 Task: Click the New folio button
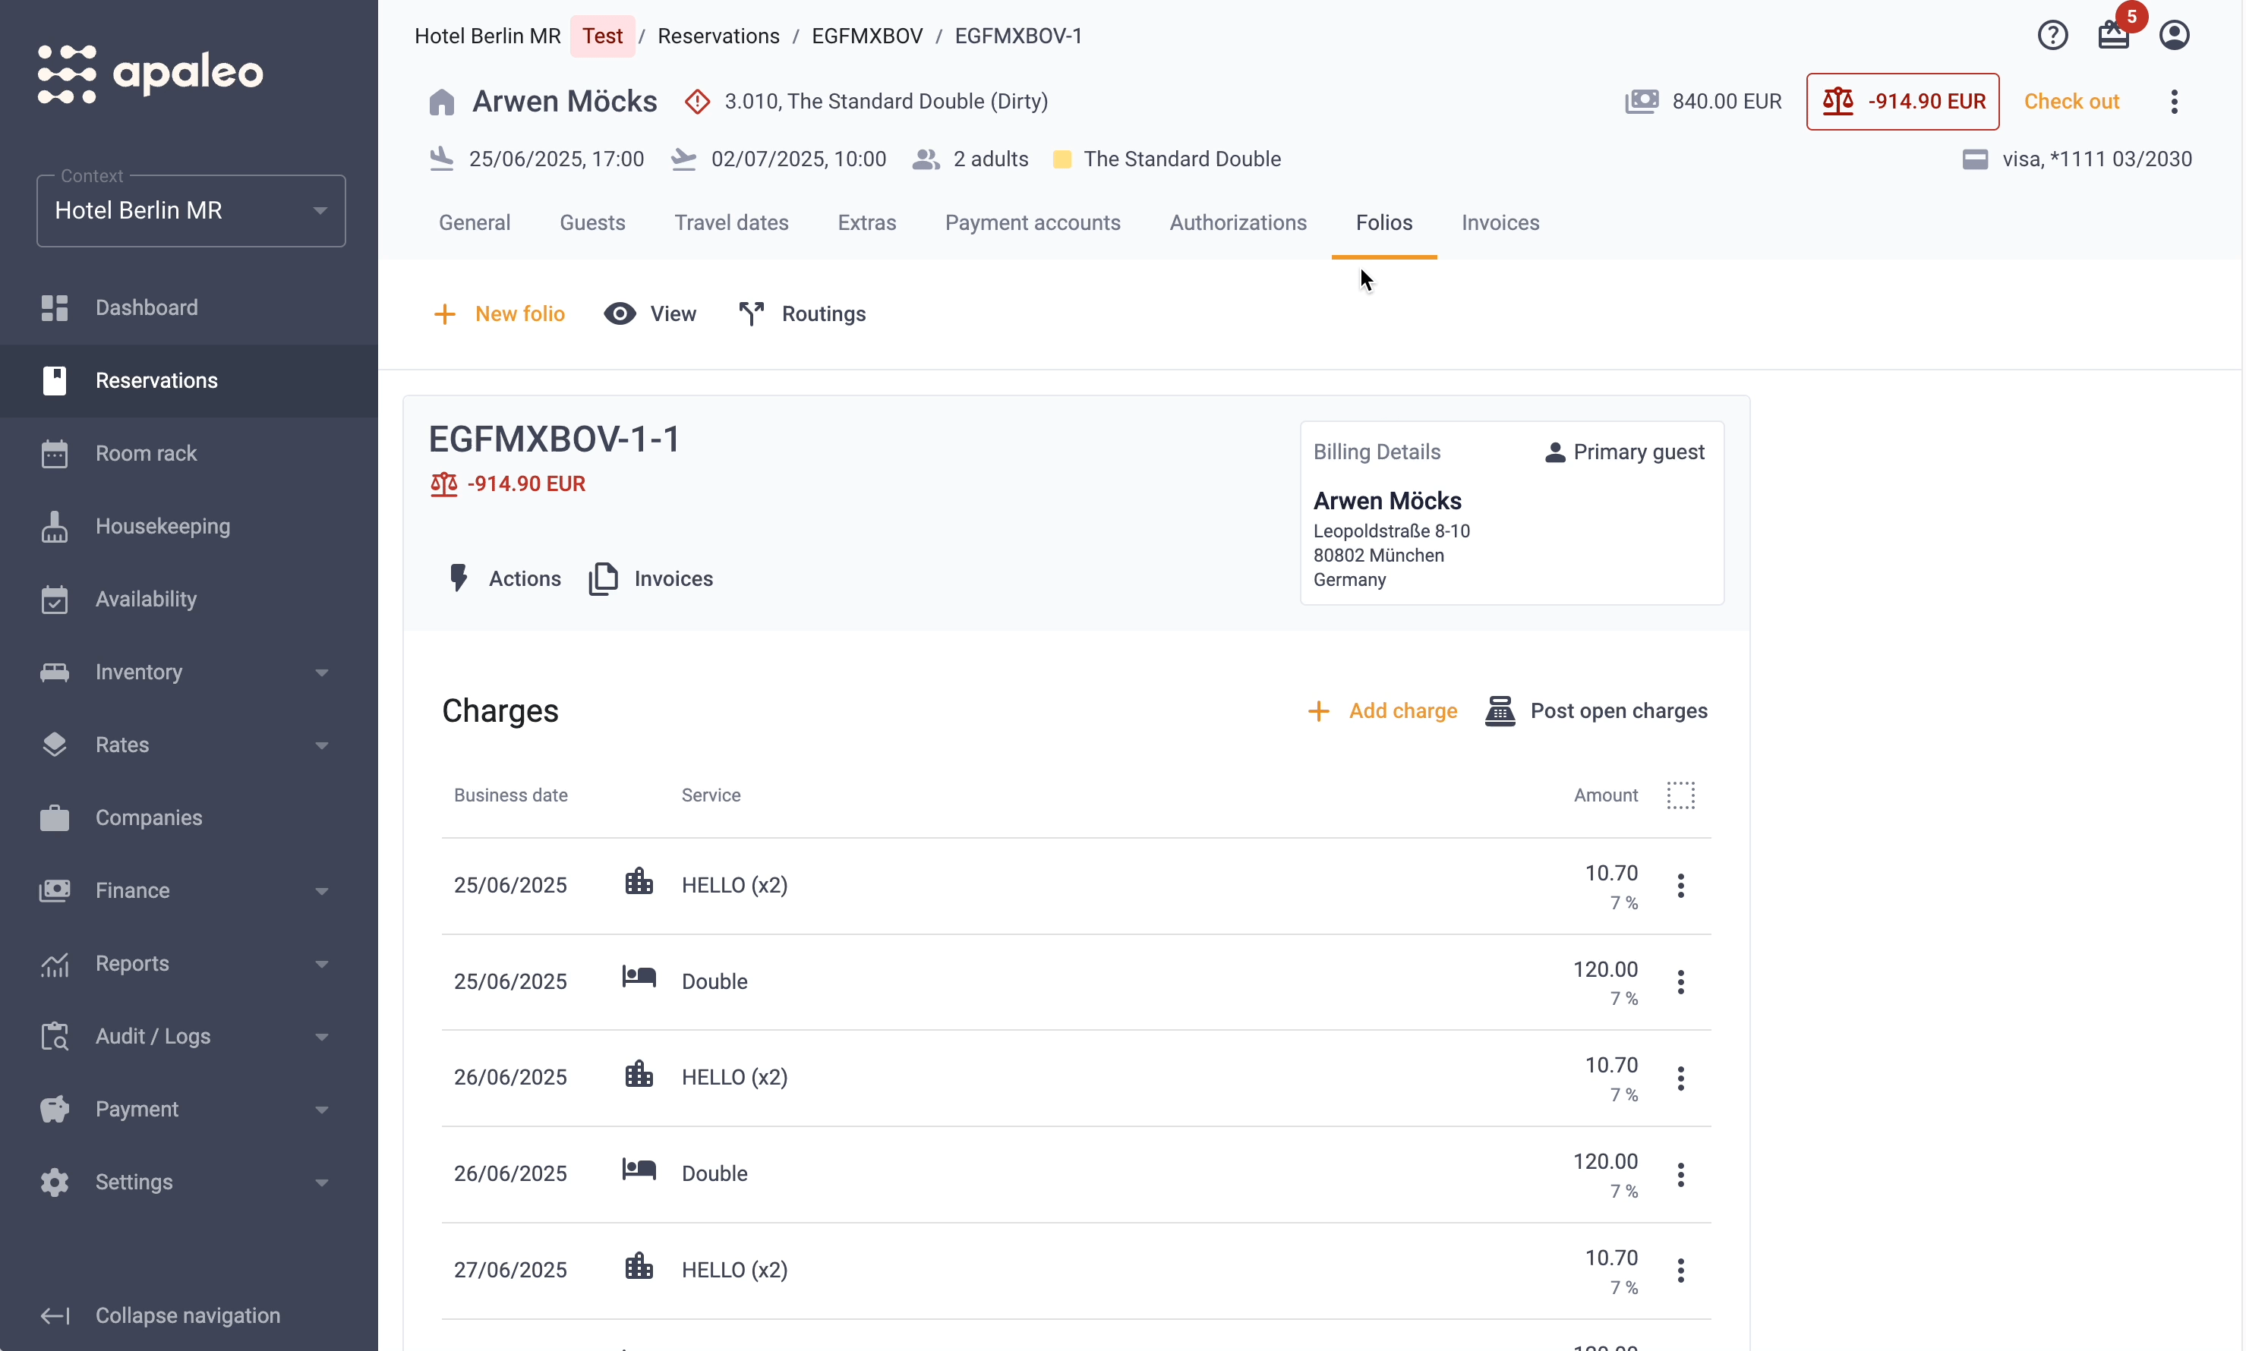[499, 314]
